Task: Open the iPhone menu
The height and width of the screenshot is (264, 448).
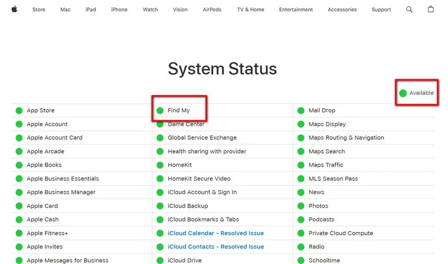Action: point(119,10)
